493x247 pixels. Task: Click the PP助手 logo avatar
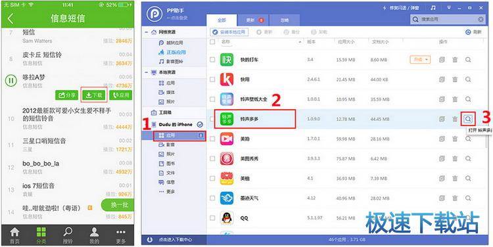point(154,14)
